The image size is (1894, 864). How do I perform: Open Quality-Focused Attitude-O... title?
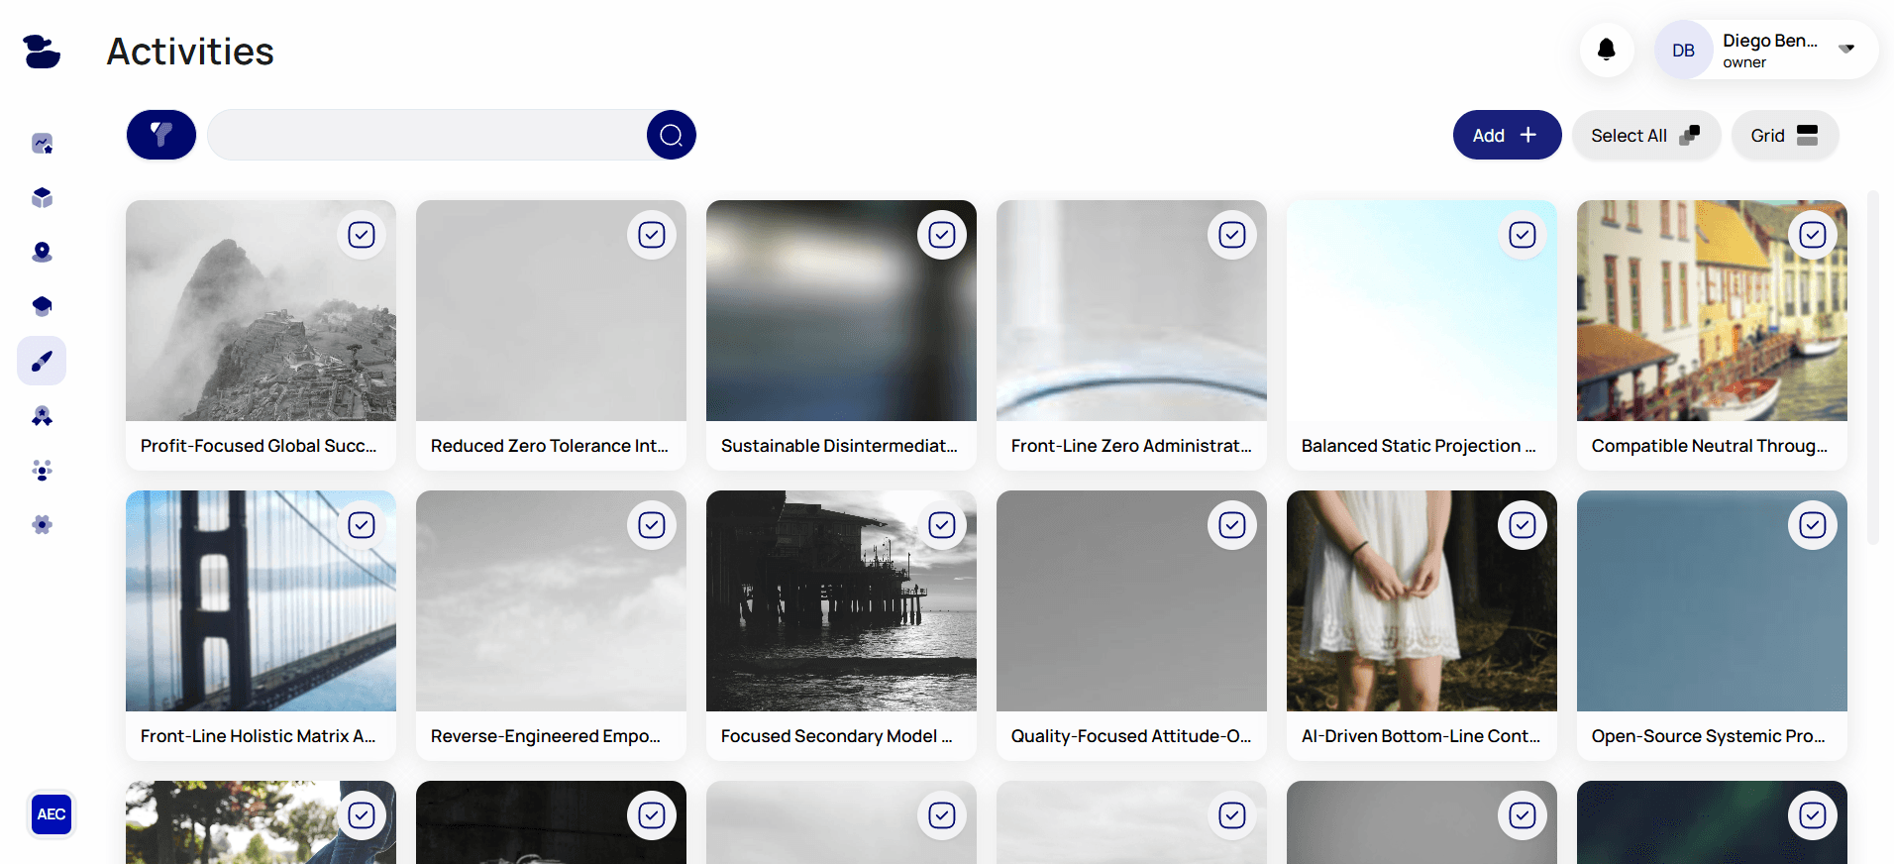click(x=1131, y=736)
